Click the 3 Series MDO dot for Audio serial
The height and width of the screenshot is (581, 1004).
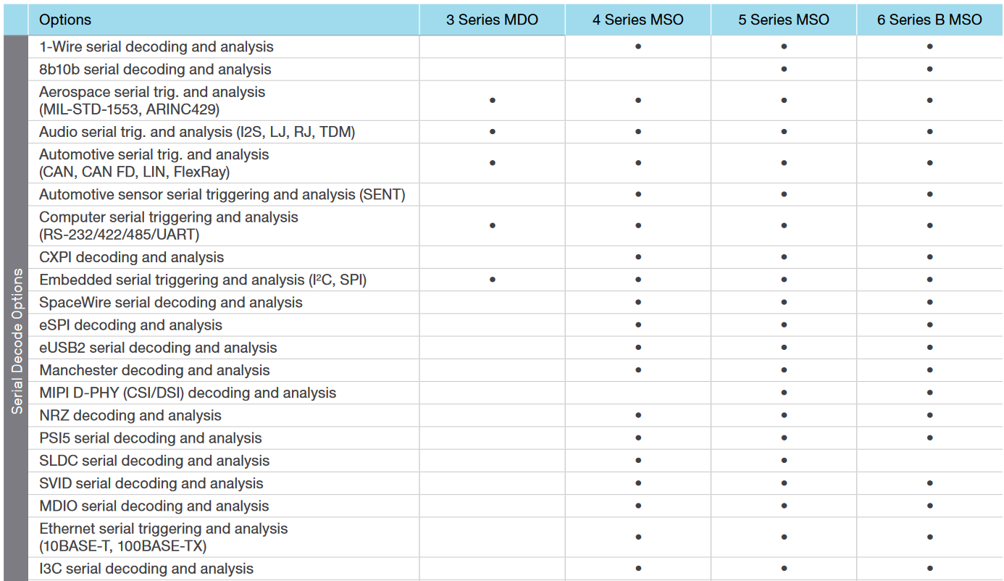[492, 132]
